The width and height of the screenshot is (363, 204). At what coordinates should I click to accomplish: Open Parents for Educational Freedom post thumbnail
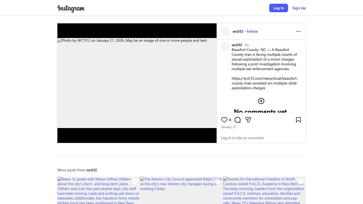[x=264, y=190]
